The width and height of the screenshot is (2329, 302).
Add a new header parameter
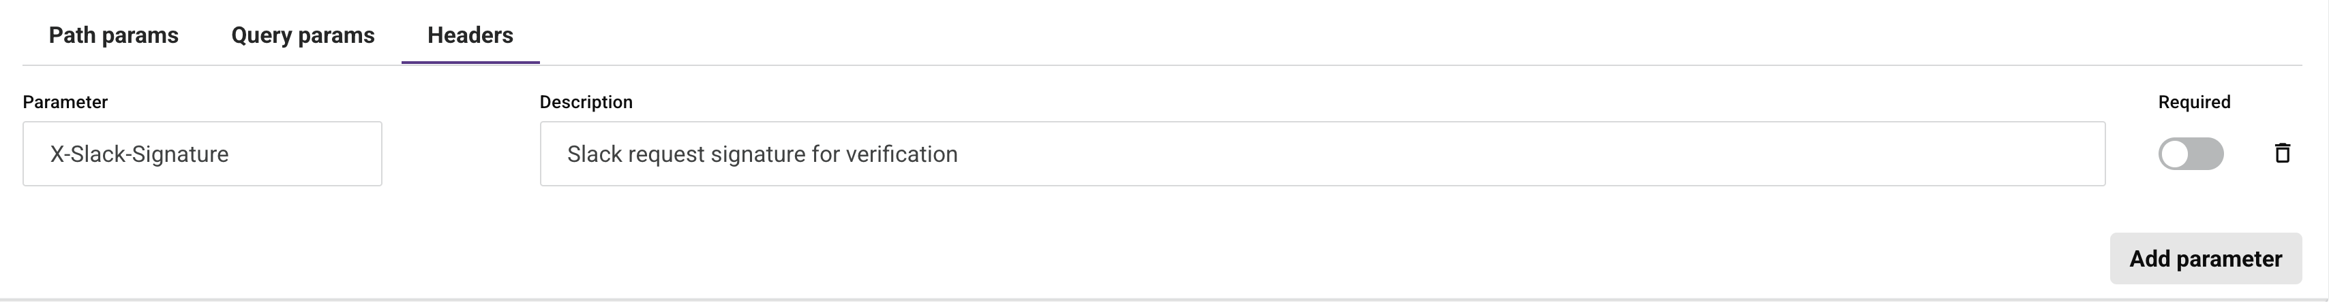coord(2205,258)
